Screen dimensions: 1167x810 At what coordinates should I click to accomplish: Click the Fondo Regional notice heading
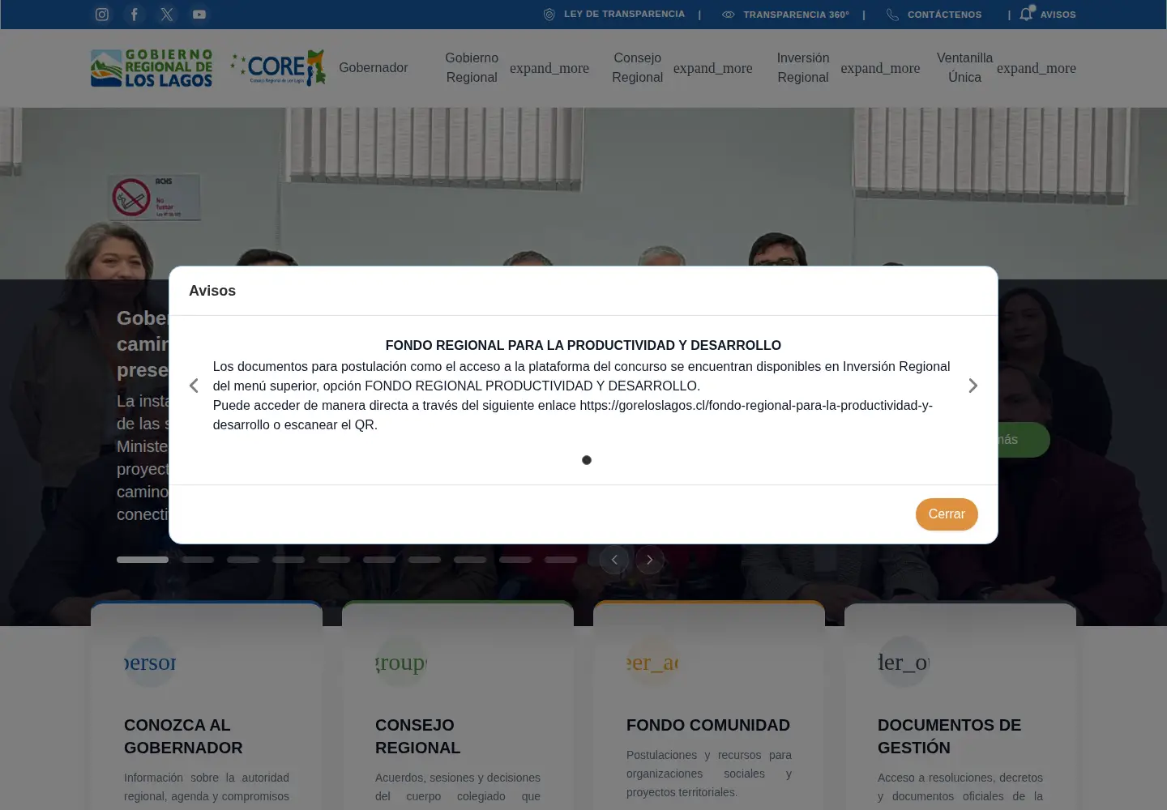coord(583,345)
